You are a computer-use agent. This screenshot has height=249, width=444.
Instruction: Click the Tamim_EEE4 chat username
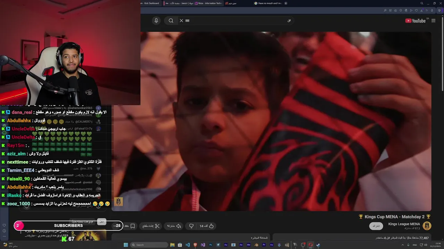pos(20,170)
